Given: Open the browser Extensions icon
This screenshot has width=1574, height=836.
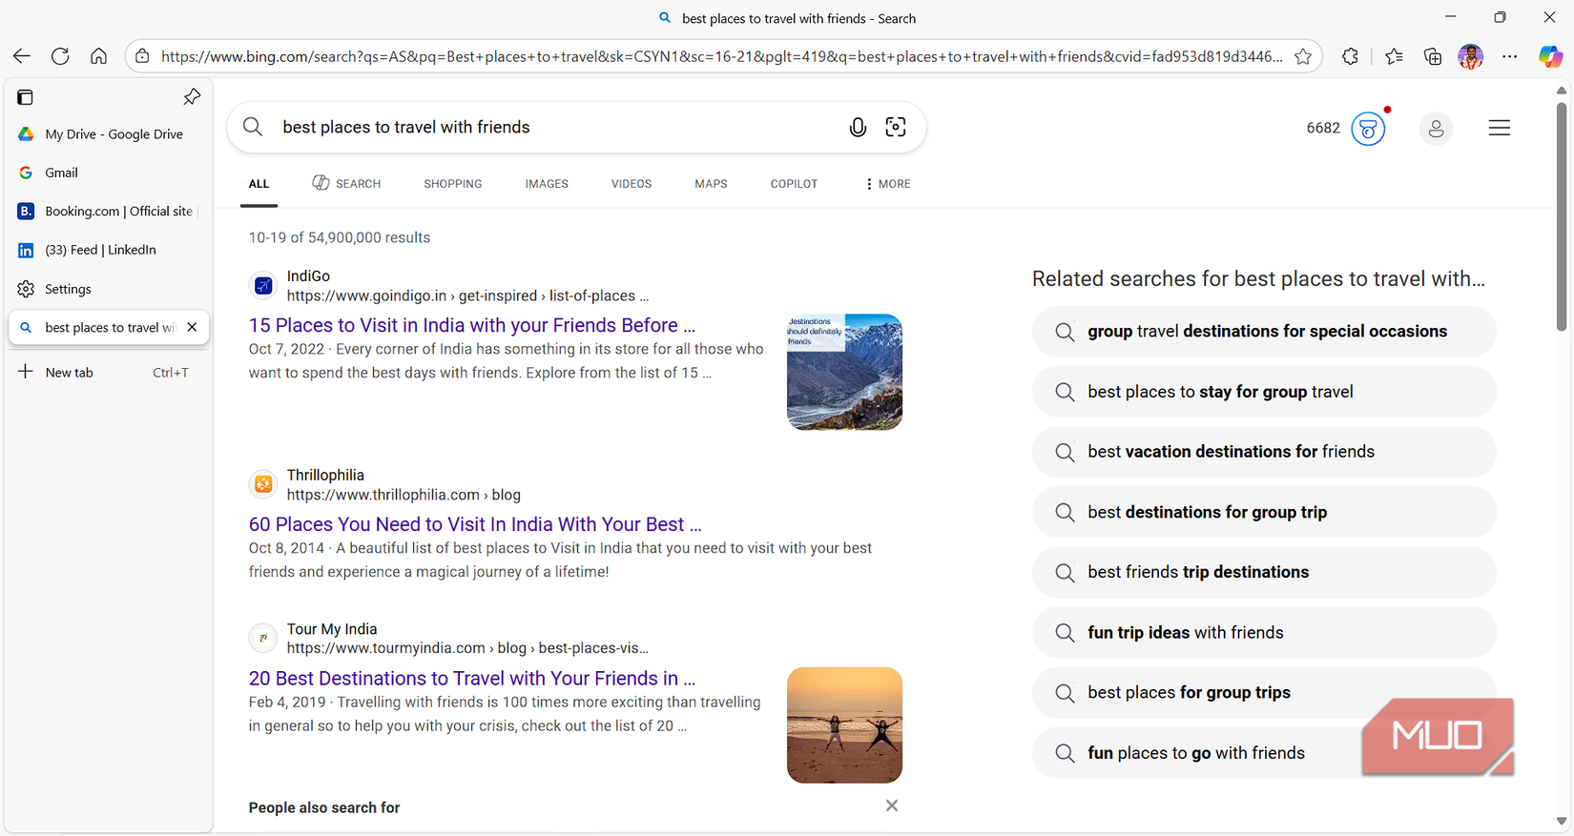Looking at the screenshot, I should [x=1350, y=57].
